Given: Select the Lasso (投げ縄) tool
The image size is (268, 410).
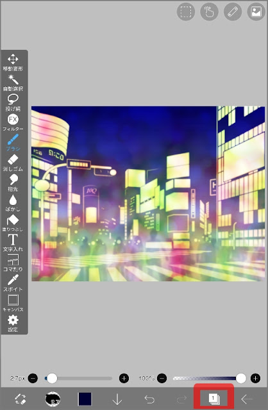Looking at the screenshot, I should 13,102.
